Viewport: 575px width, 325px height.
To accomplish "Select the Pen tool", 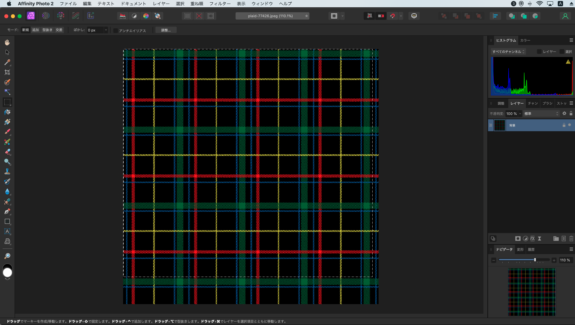I will point(7,211).
